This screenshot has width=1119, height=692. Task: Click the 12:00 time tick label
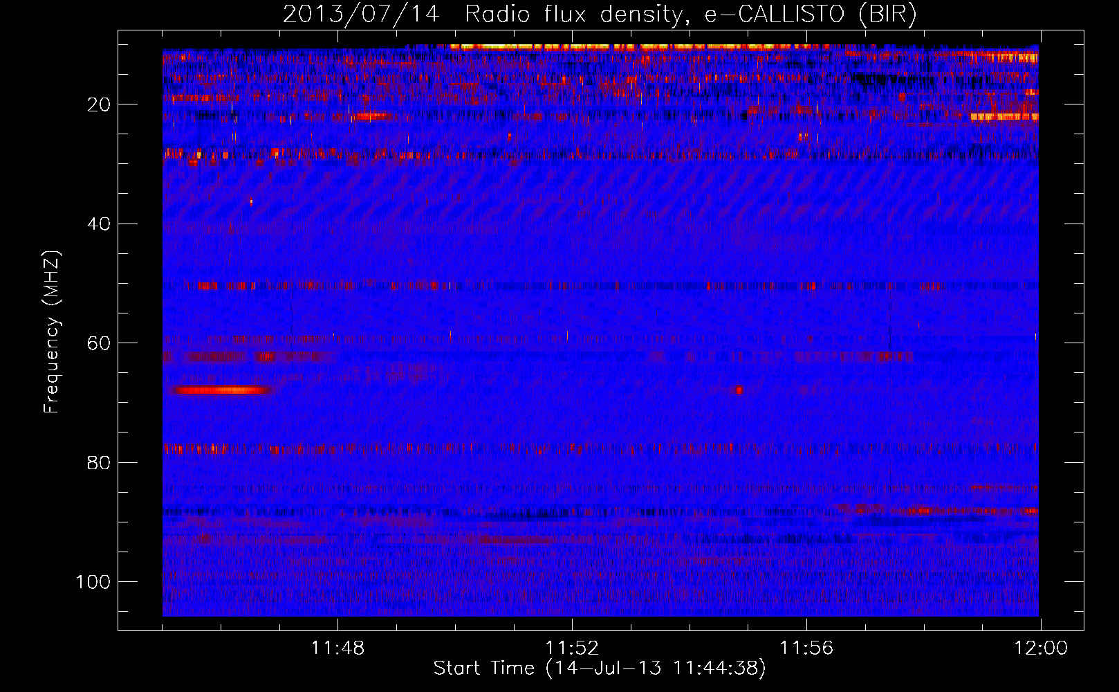1041,648
